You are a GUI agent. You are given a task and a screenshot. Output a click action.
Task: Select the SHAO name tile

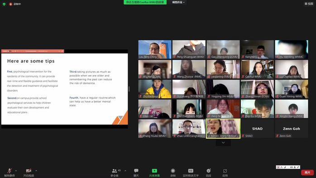(x=257, y=129)
